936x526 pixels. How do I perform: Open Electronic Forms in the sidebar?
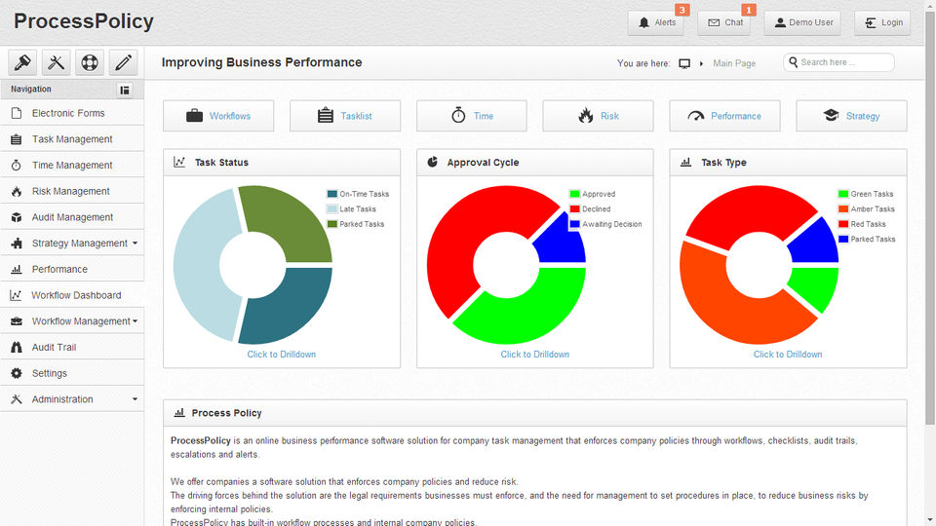pos(71,113)
